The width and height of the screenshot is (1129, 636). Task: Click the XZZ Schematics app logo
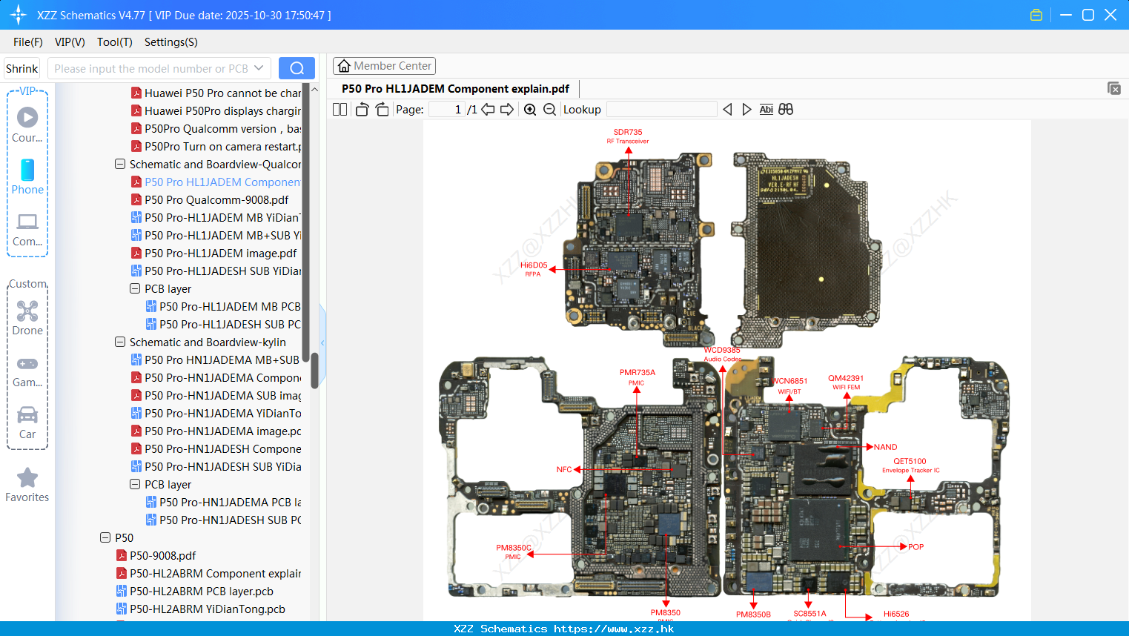click(x=19, y=15)
